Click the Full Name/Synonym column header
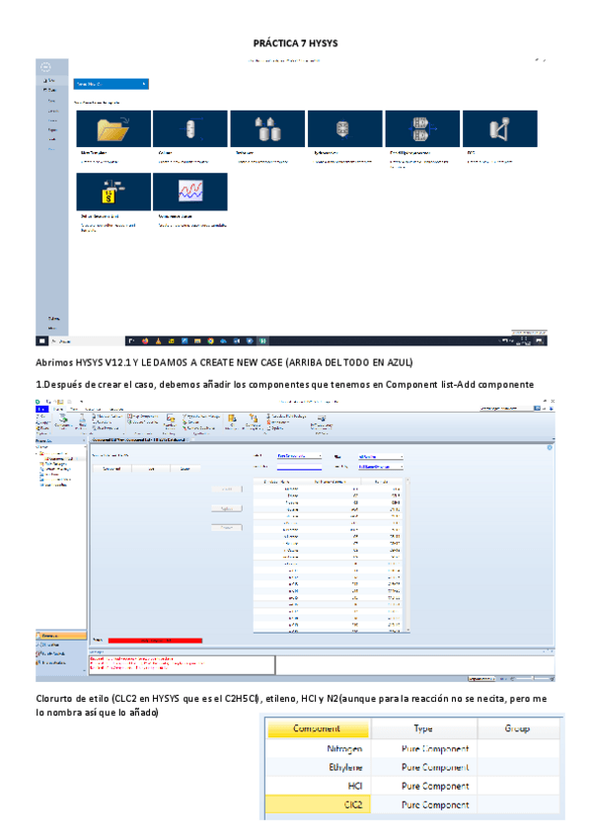 click(x=330, y=482)
